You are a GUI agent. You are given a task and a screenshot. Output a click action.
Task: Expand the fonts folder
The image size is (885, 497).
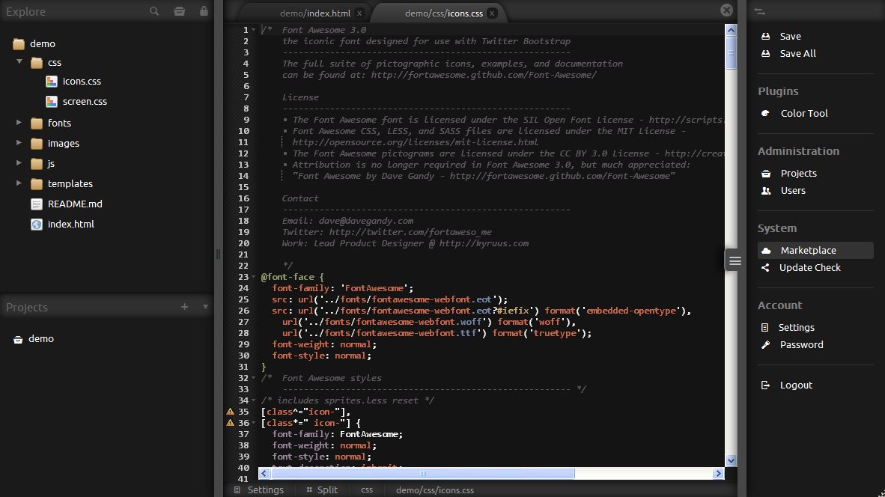tap(19, 123)
